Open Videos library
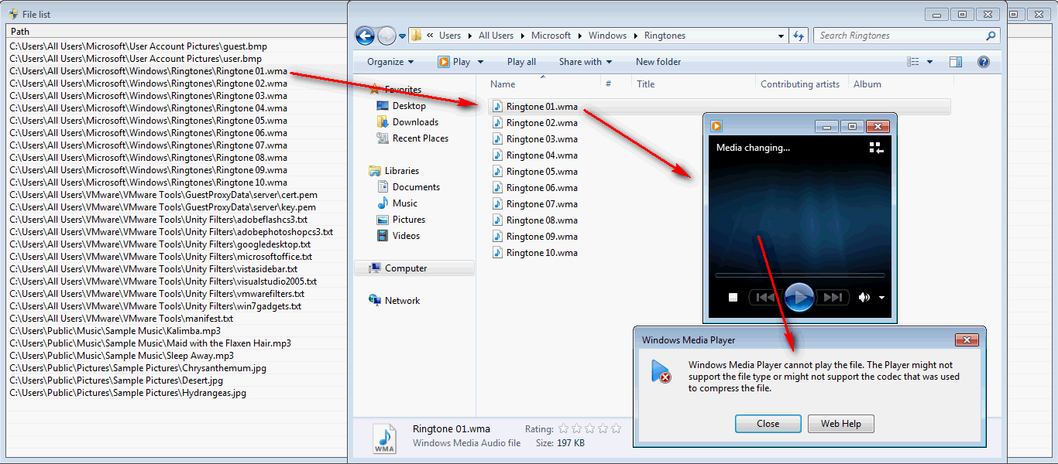This screenshot has width=1058, height=464. (406, 236)
